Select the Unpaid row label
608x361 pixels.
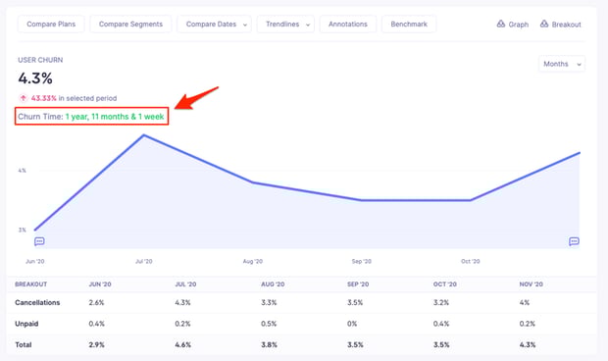pos(26,324)
